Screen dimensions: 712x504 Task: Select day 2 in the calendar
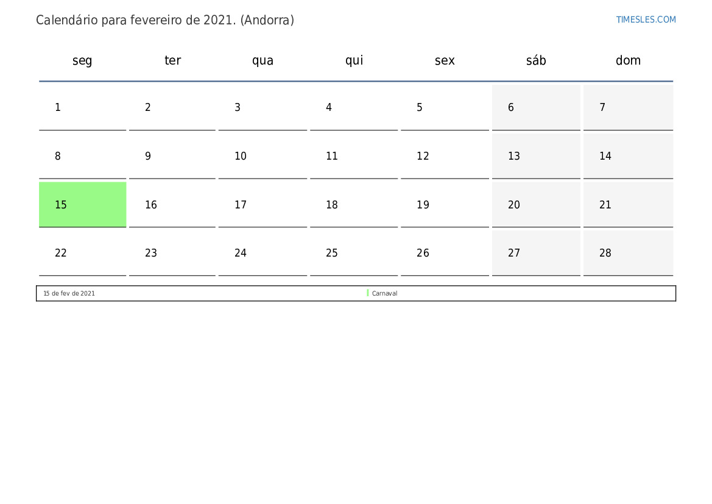[172, 108]
